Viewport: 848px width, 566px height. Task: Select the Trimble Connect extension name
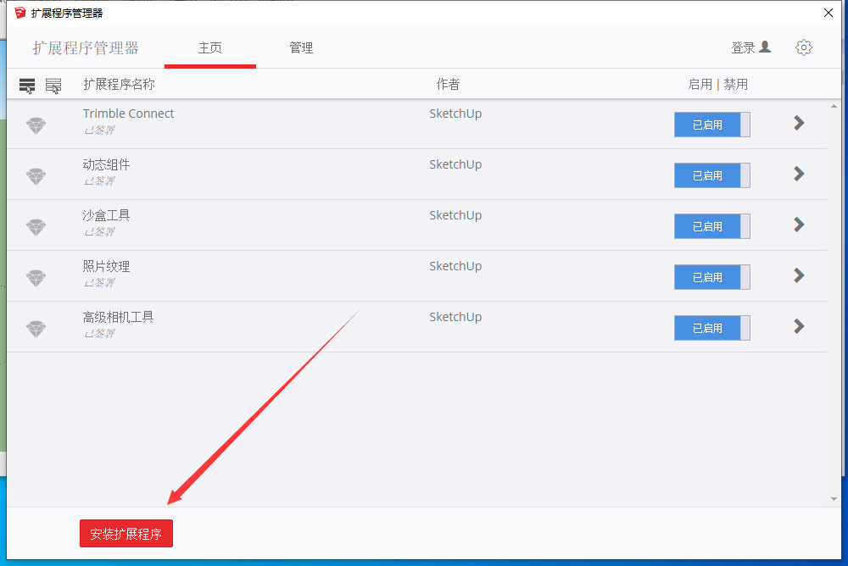coord(128,114)
